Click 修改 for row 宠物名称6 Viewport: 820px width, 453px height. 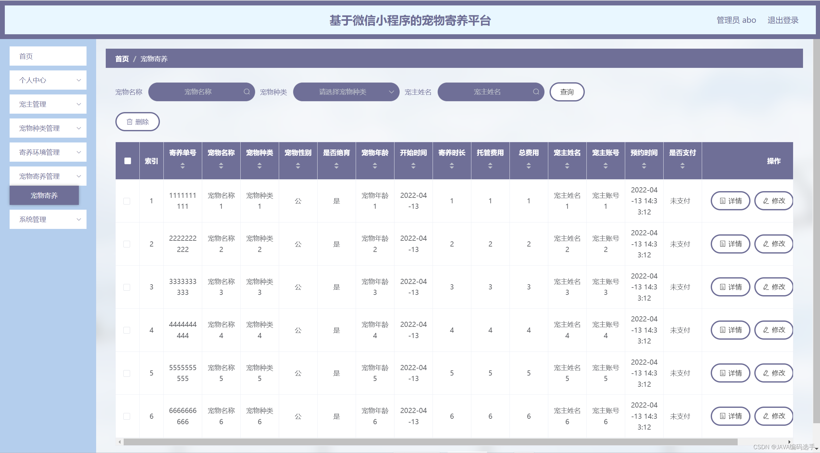point(774,416)
